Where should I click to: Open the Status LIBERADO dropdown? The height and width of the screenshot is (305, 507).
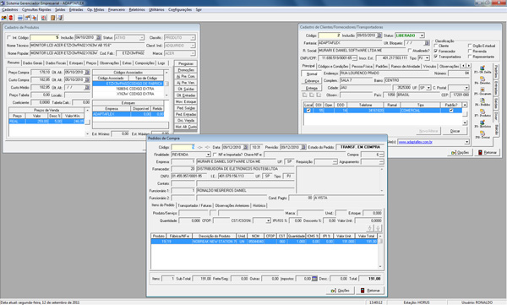click(x=422, y=35)
